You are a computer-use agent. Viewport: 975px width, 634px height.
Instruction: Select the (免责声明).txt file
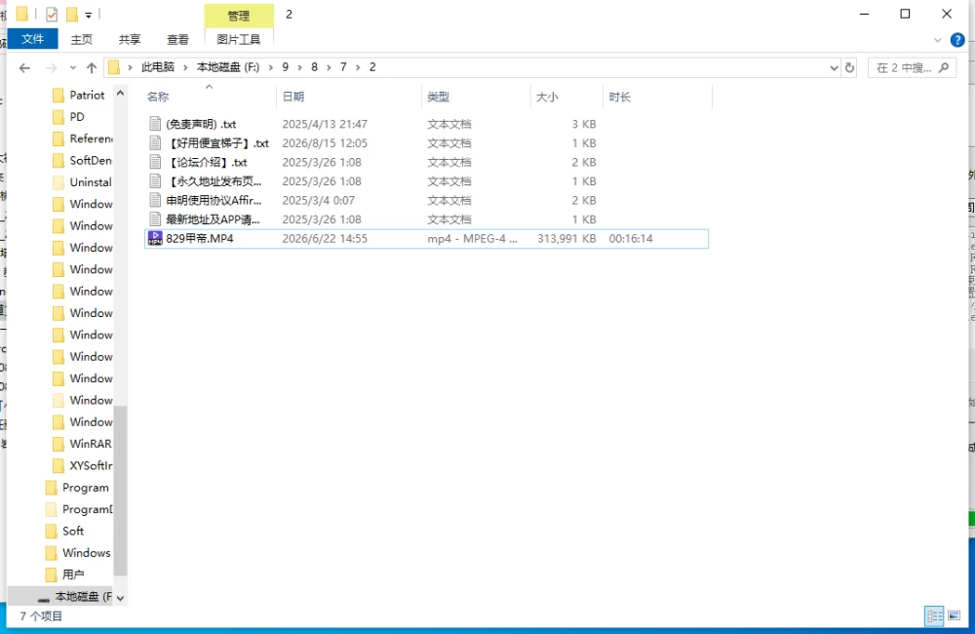pos(201,124)
